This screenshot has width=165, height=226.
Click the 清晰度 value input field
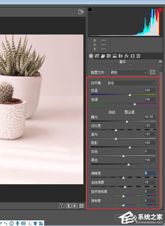(x=150, y=173)
